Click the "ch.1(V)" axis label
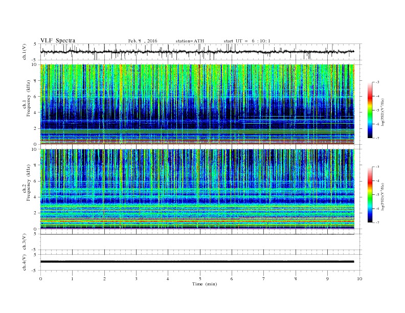This screenshot has width=405, height=313. [x=24, y=52]
